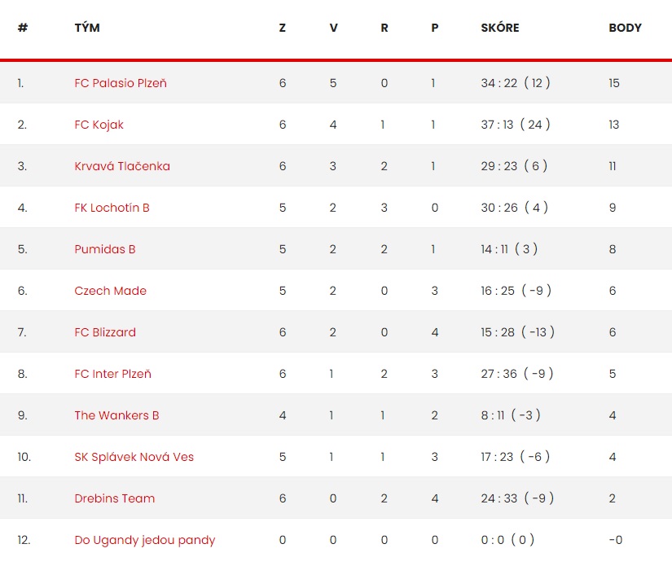The height and width of the screenshot is (566, 672).
Task: Click the P losses column header
Action: [x=435, y=28]
